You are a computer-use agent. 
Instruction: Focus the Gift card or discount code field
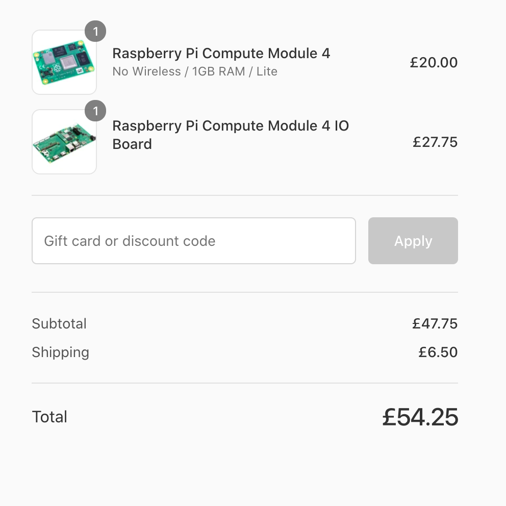click(193, 241)
